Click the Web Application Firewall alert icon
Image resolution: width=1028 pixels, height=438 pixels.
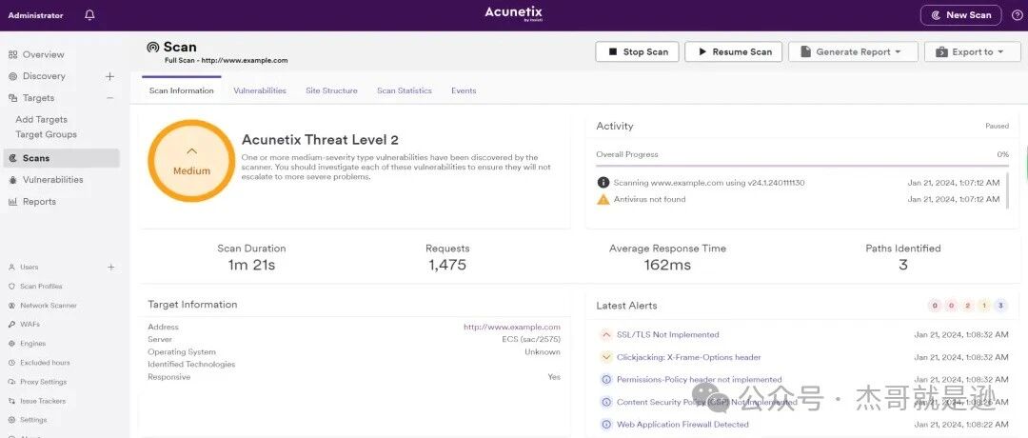(605, 425)
